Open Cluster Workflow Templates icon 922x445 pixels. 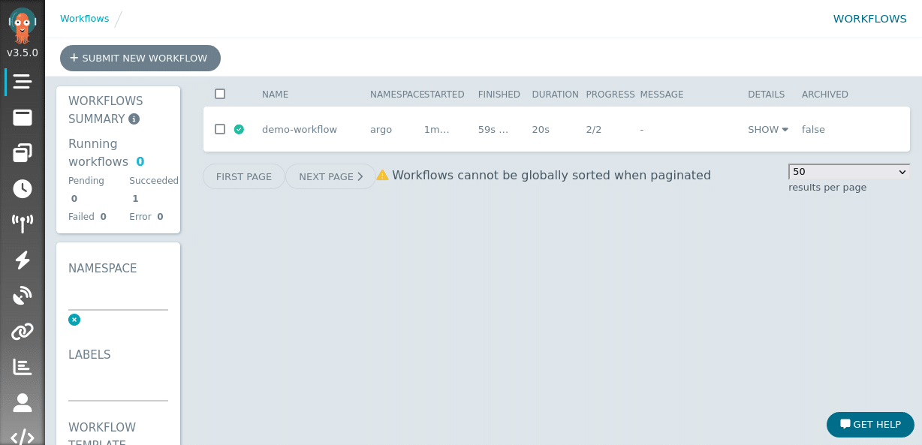coord(23,155)
